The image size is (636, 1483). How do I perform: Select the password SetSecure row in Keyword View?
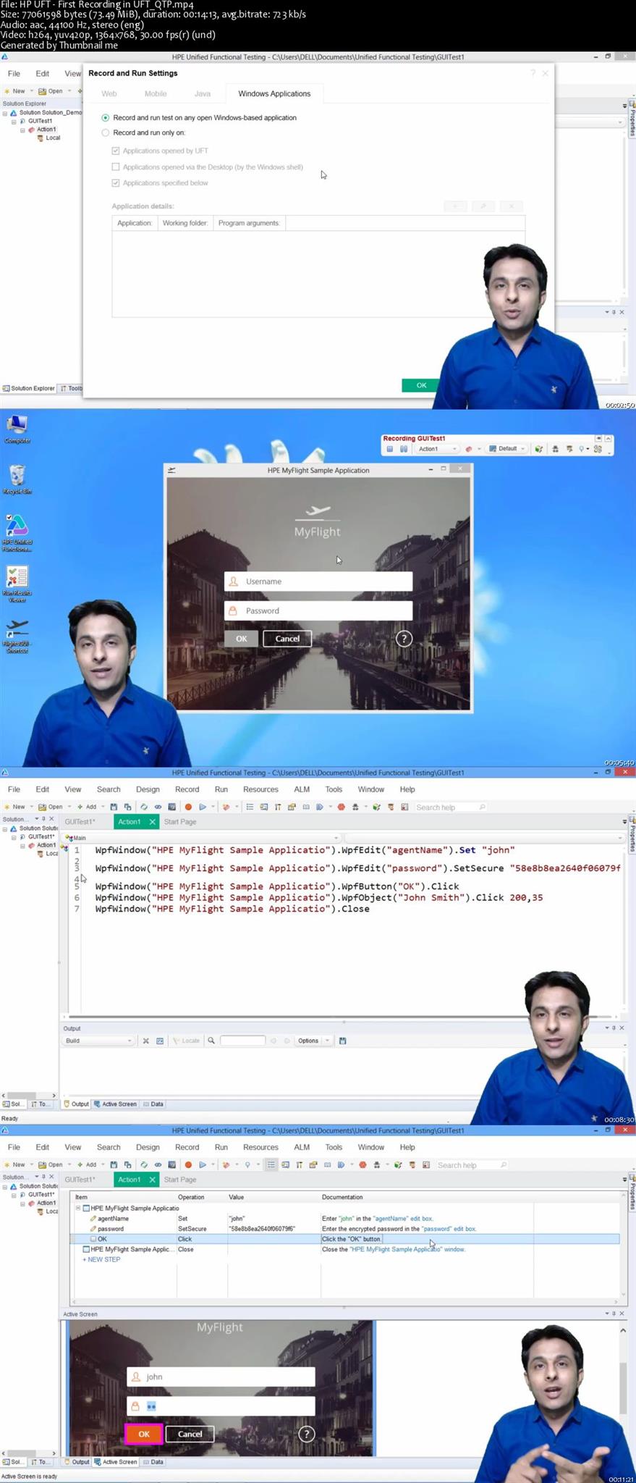(346, 1229)
